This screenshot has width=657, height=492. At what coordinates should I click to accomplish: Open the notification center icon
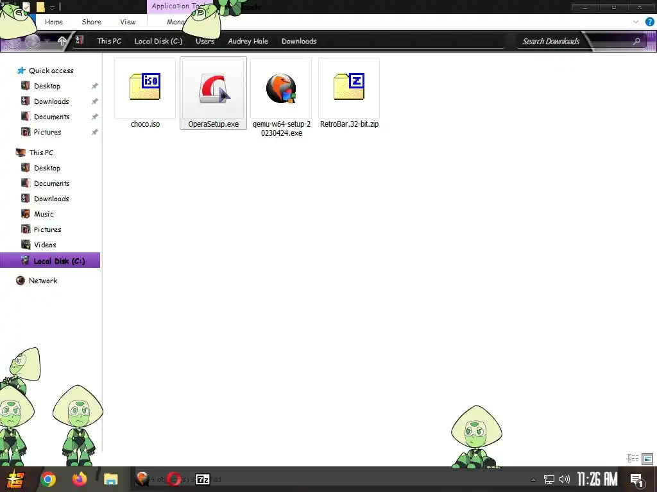pyautogui.click(x=637, y=480)
